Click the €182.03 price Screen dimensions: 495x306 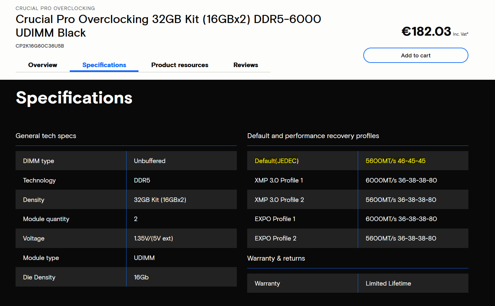[x=426, y=31]
